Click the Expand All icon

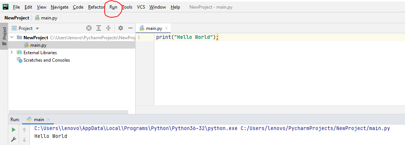(x=99, y=28)
